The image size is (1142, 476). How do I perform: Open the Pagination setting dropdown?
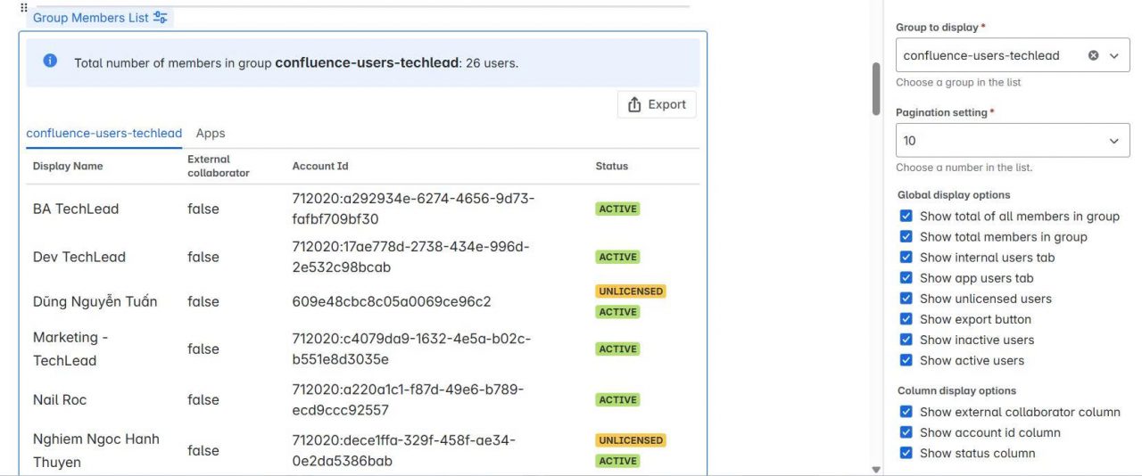click(x=1013, y=141)
